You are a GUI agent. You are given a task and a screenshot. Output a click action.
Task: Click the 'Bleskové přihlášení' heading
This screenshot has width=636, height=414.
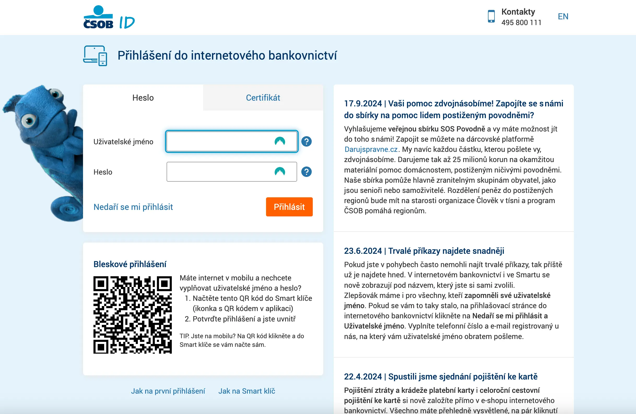click(x=130, y=264)
